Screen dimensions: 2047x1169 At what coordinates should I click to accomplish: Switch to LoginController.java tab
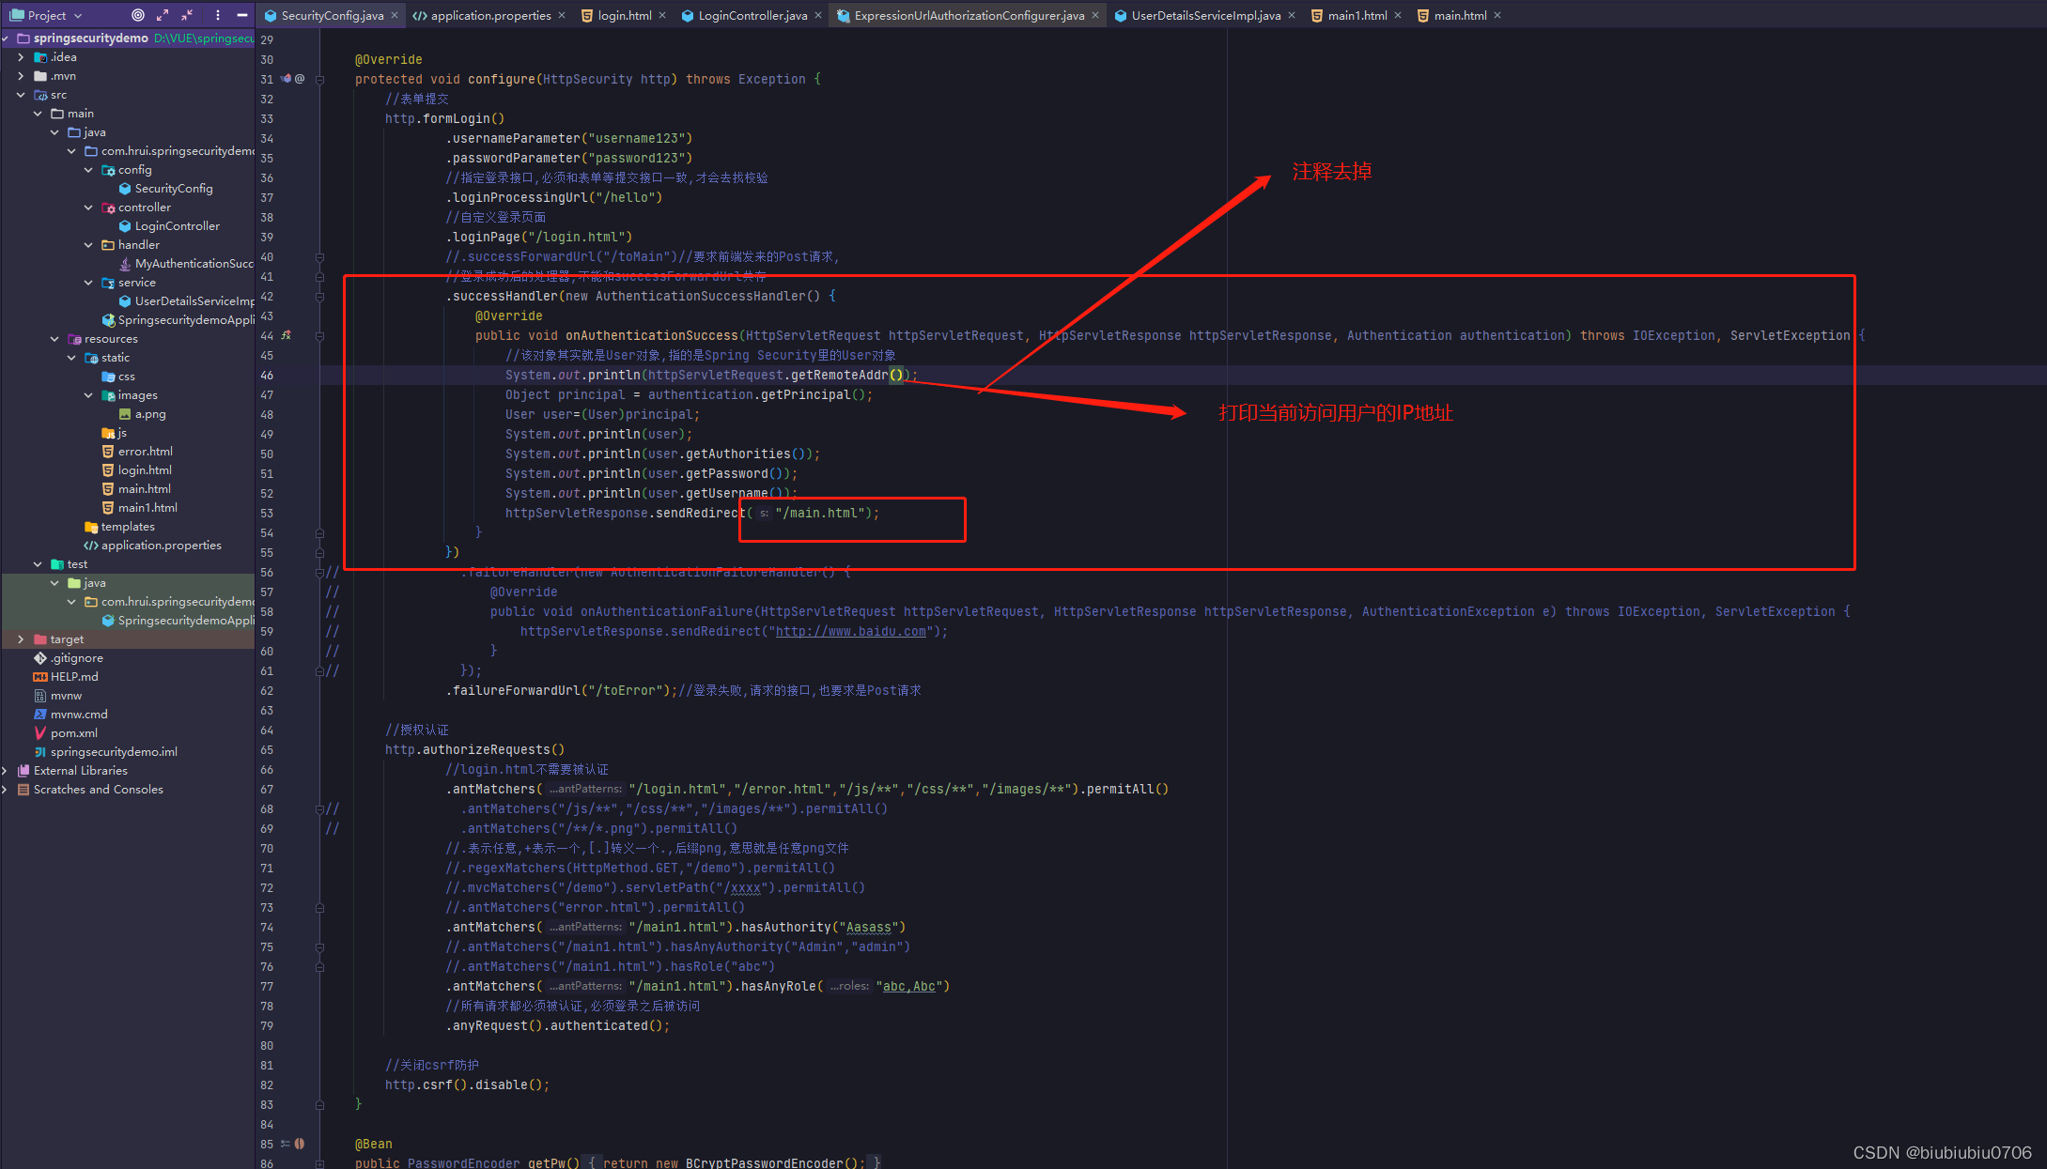tap(752, 15)
